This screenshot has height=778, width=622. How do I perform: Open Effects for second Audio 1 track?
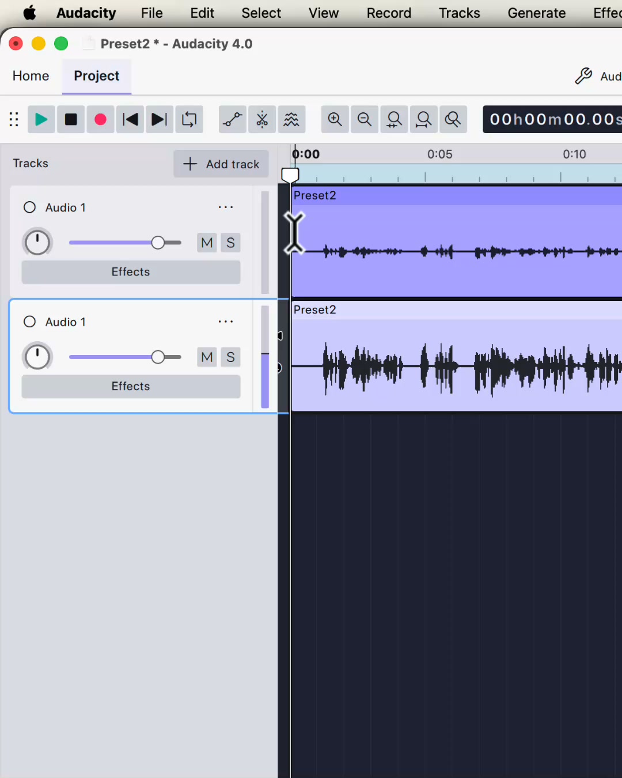point(131,386)
